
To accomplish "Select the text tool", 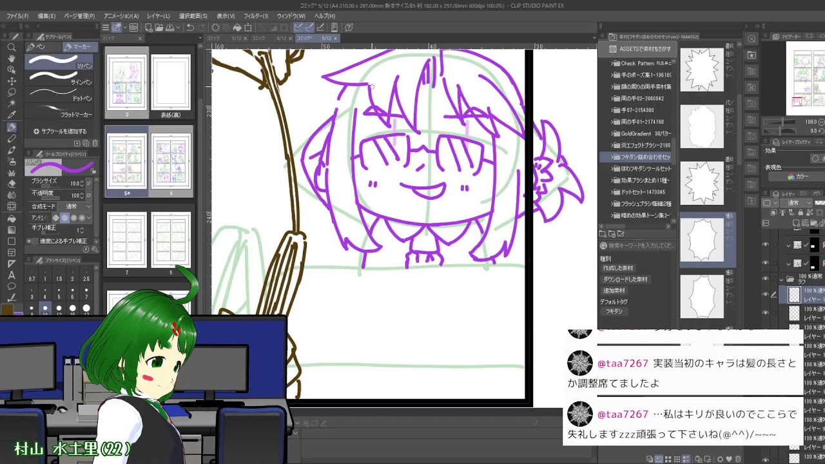I will click(12, 275).
